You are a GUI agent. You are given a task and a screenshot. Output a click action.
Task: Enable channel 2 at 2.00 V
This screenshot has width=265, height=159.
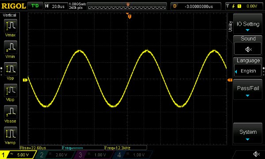coord(55,155)
